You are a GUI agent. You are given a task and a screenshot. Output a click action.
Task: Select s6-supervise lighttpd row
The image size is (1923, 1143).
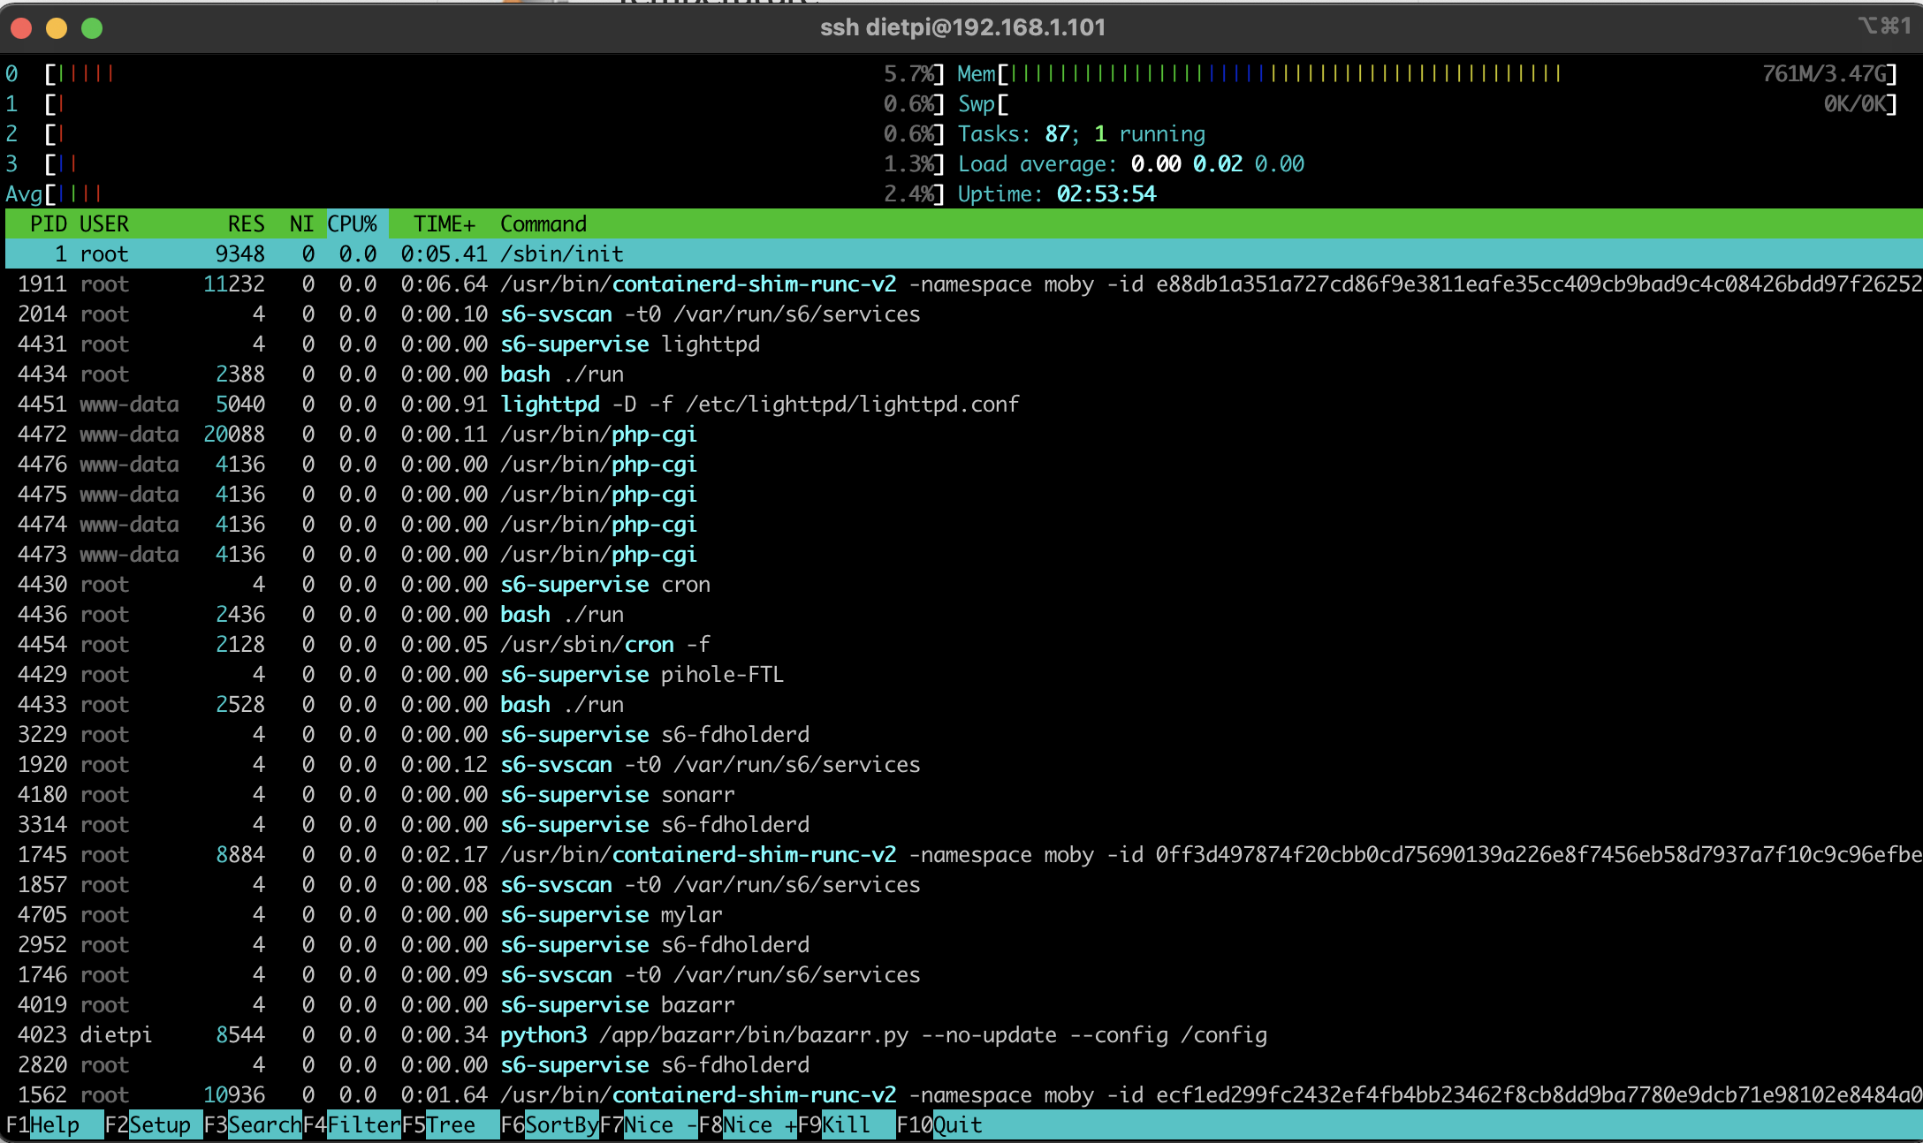(963, 344)
